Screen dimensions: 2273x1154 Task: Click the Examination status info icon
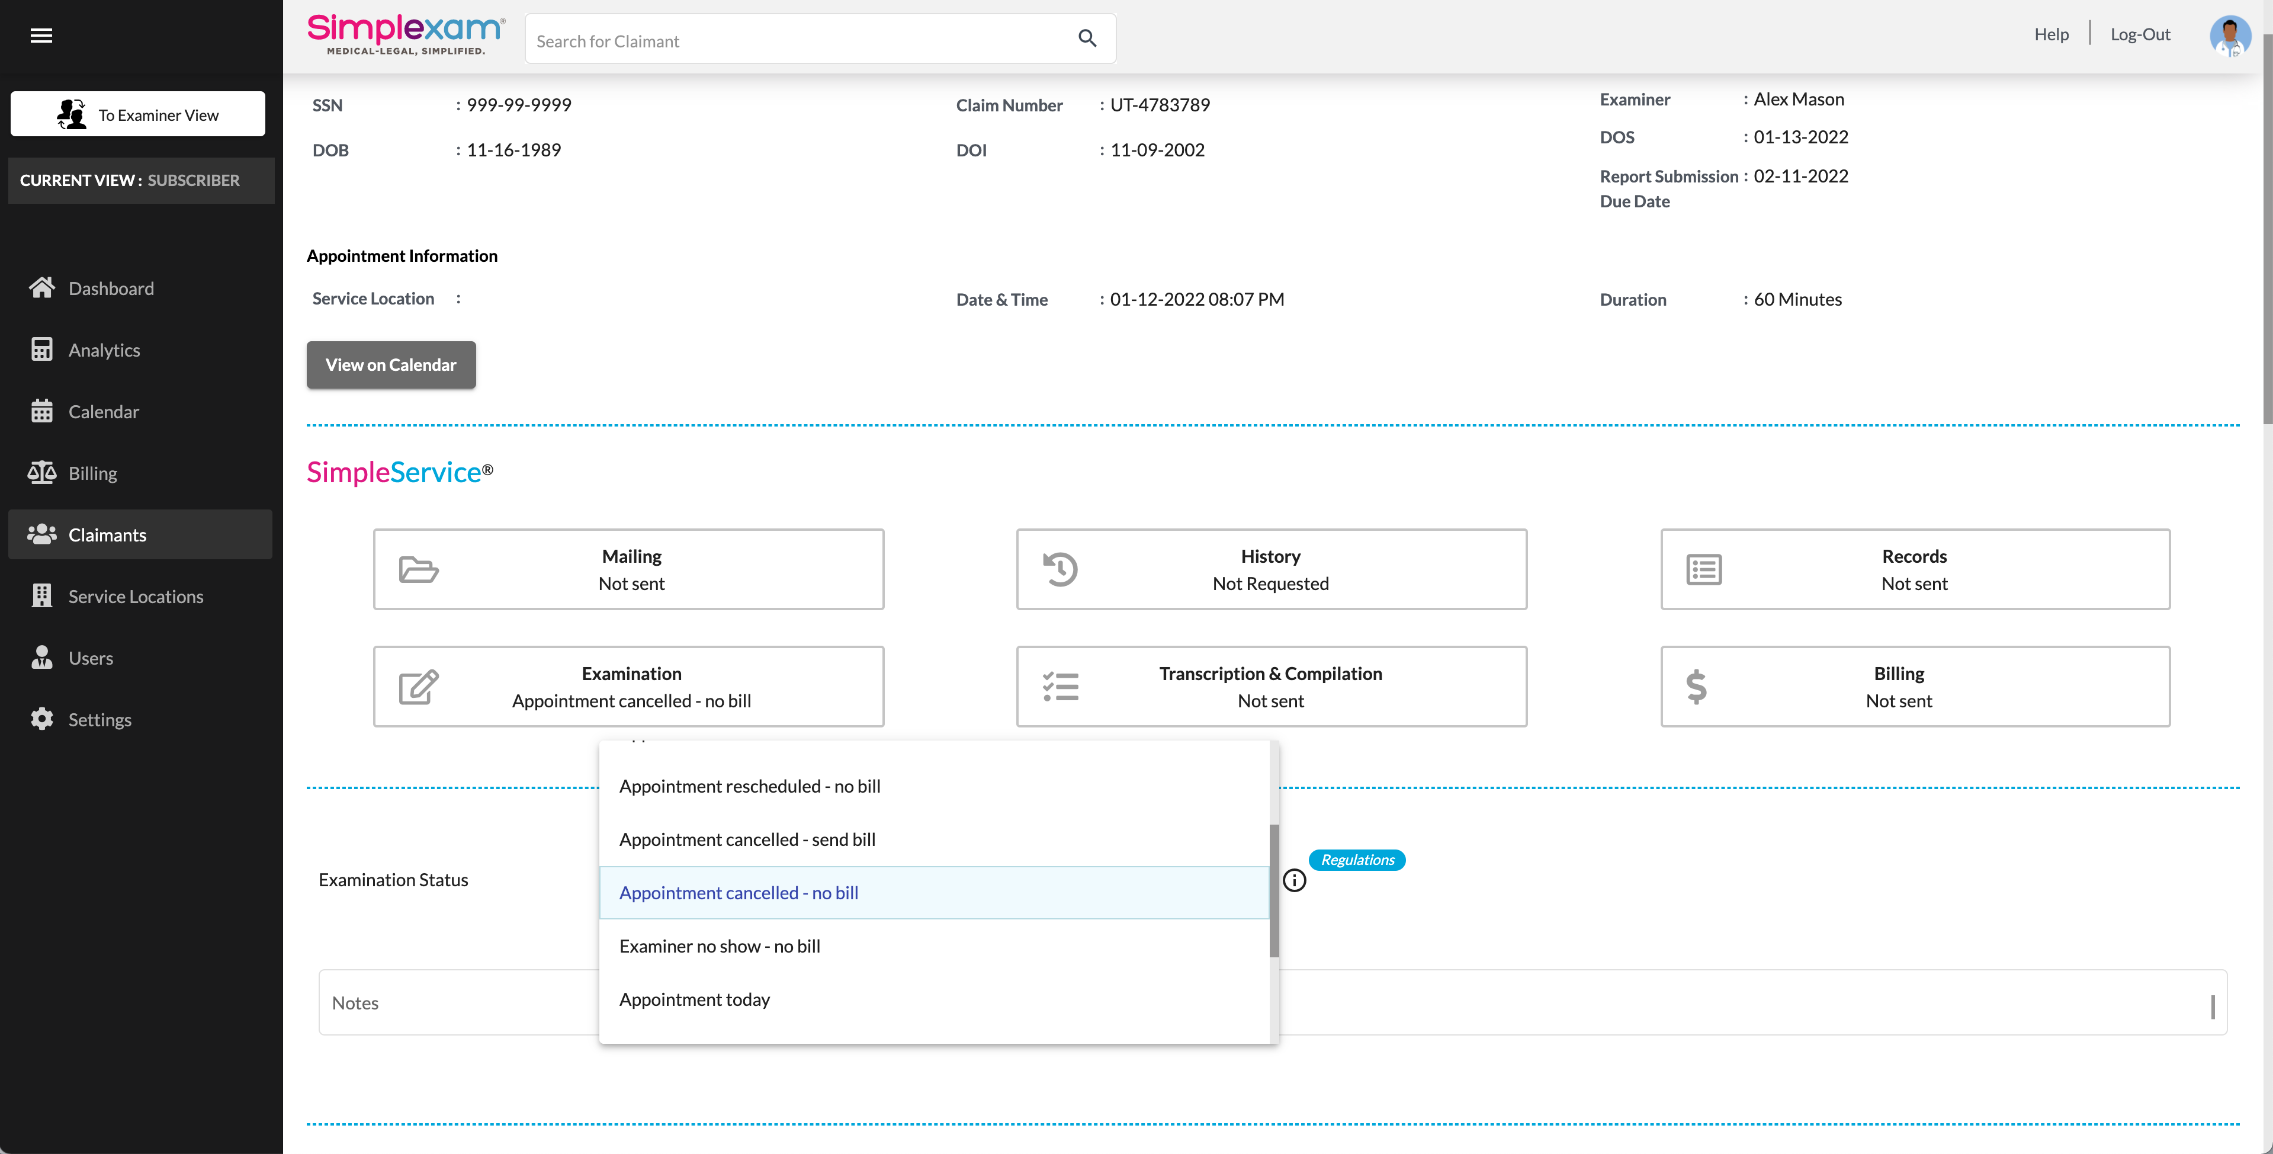1293,880
